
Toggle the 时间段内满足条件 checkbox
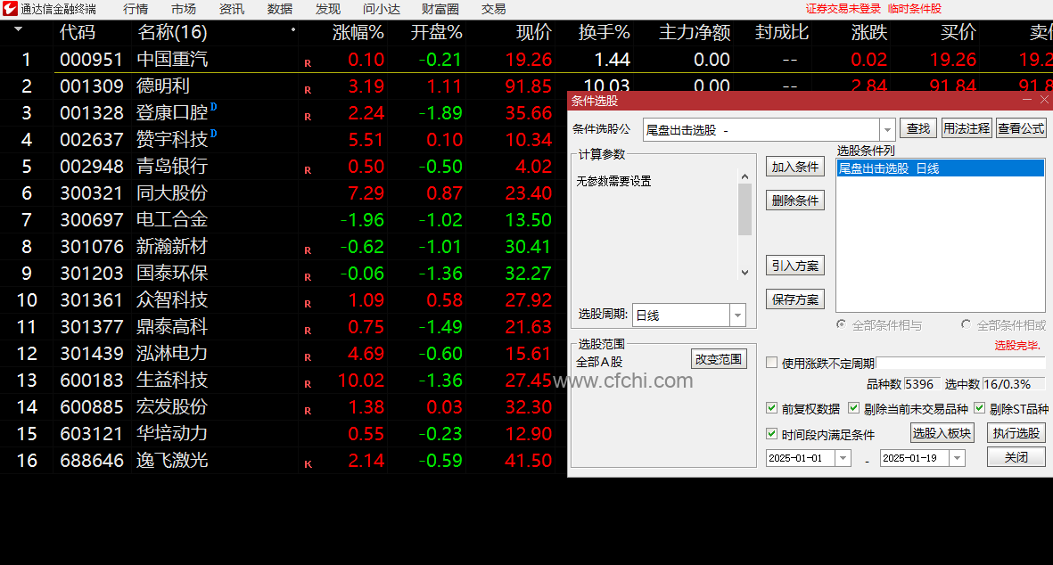pyautogui.click(x=771, y=434)
